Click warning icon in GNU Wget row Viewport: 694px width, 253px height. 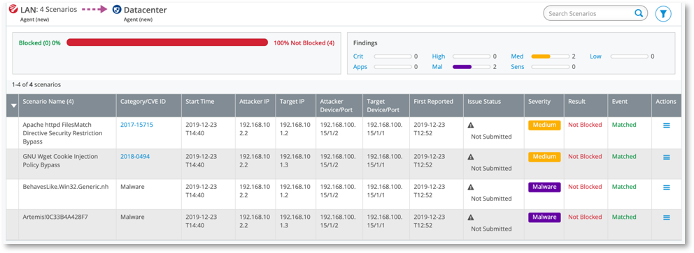[x=471, y=157]
